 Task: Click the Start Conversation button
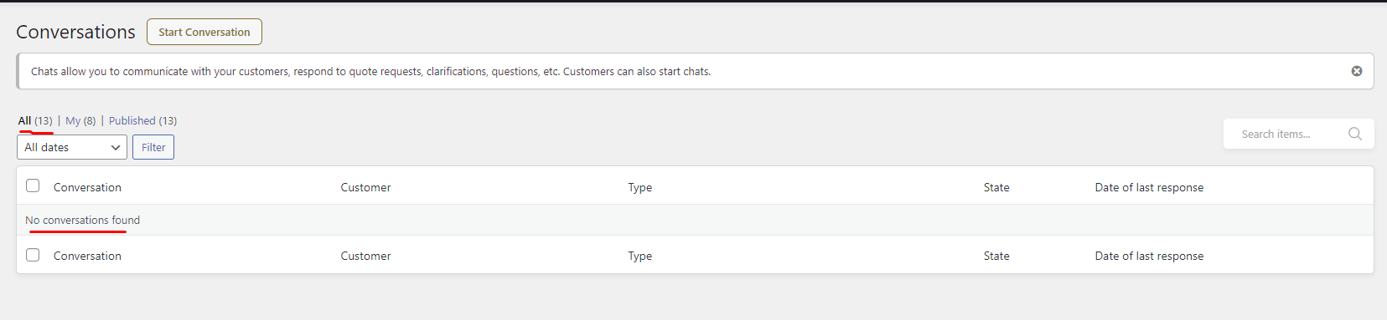[x=204, y=32]
